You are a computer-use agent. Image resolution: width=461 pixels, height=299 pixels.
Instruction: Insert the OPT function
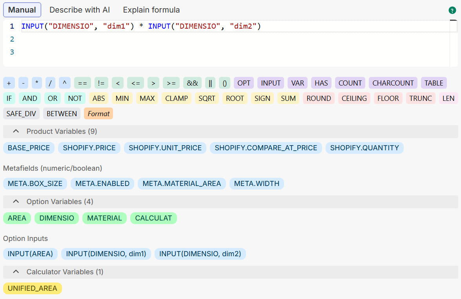244,83
